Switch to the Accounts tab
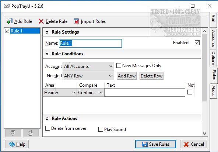 [x=214, y=39]
